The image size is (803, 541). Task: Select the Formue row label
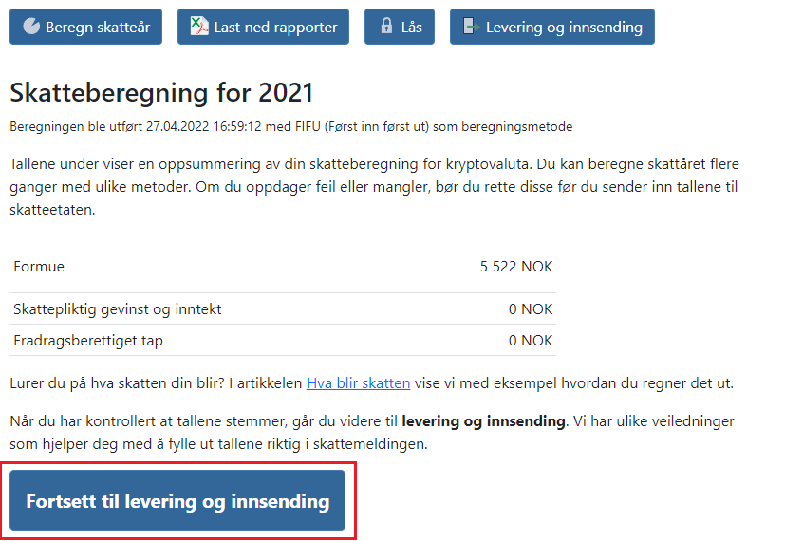click(x=39, y=267)
